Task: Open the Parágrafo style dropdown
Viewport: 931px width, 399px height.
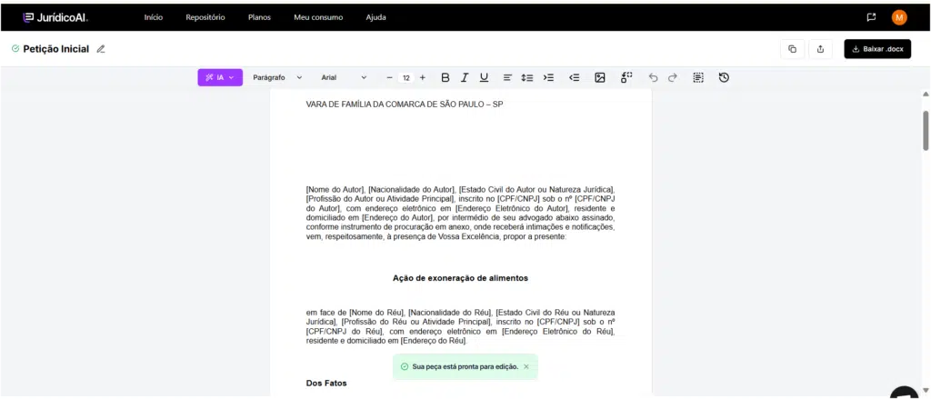Action: tap(277, 77)
